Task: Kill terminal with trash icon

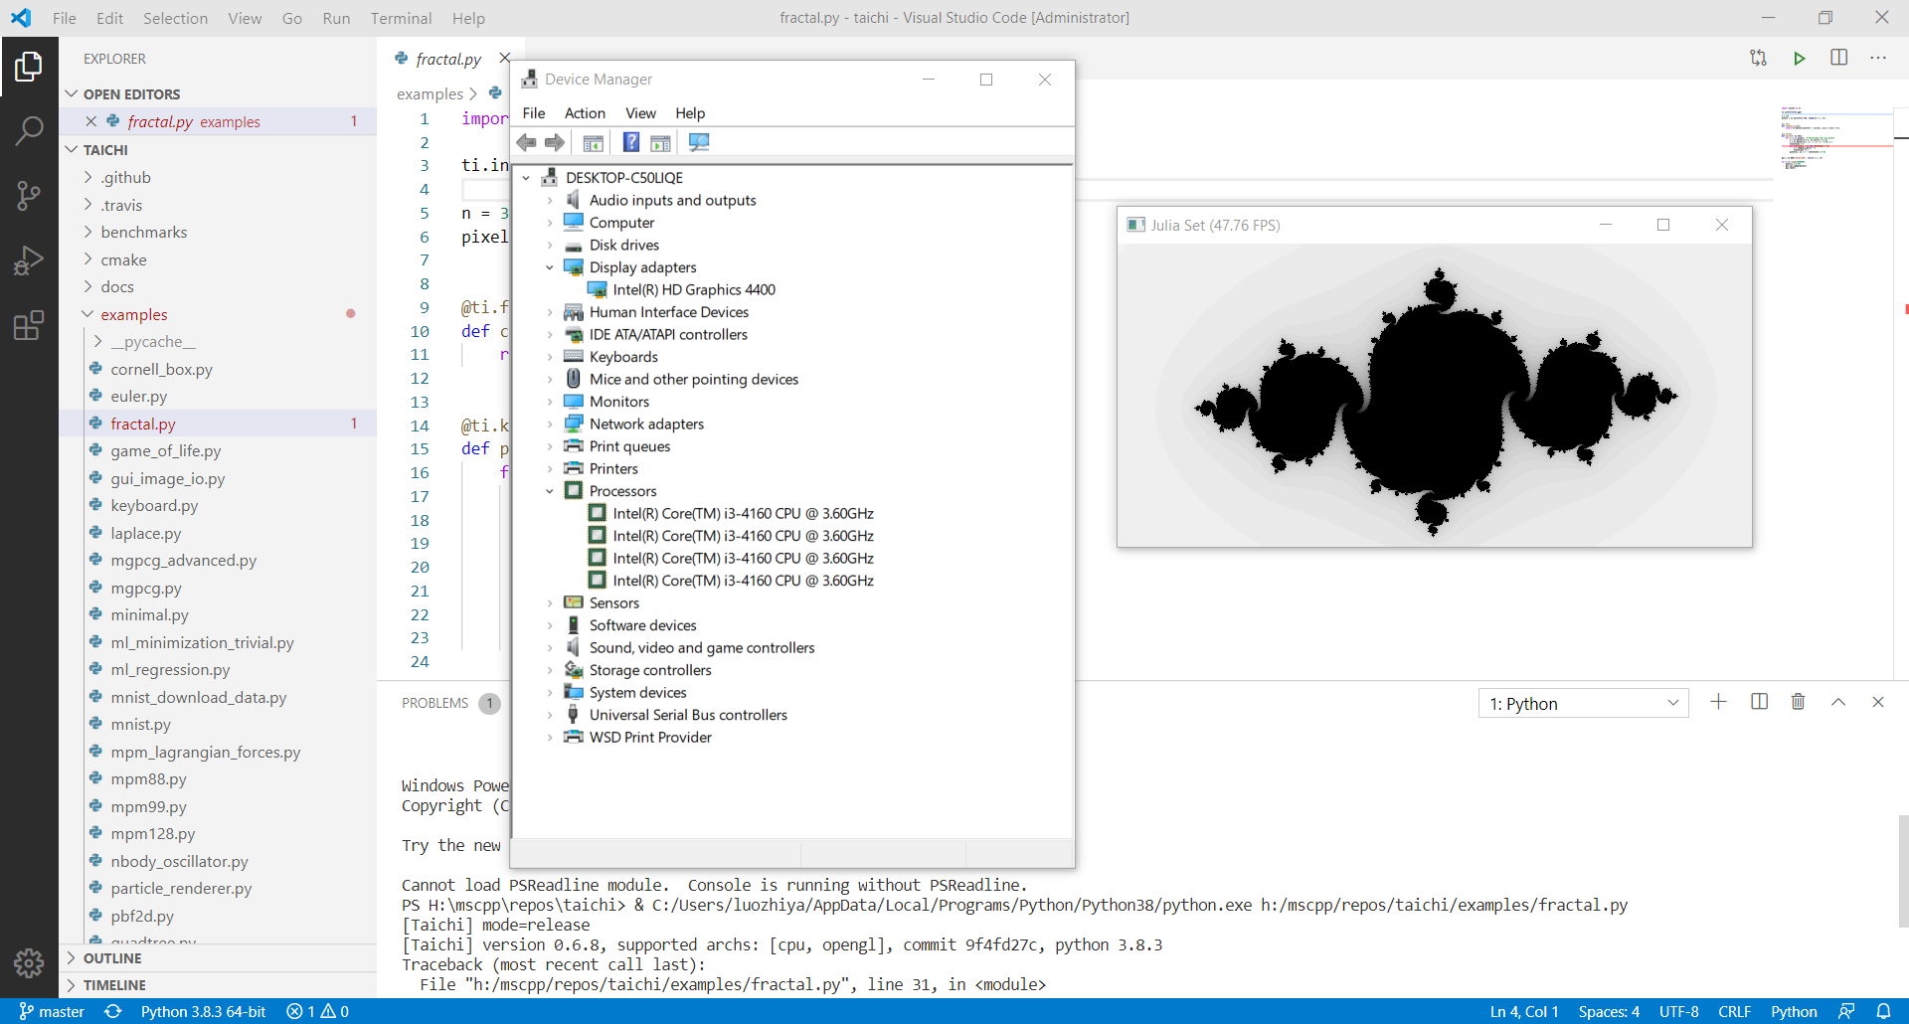Action: pyautogui.click(x=1798, y=702)
